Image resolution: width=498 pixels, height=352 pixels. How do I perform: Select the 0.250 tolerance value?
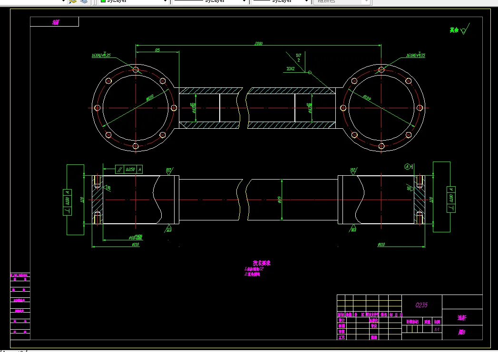coord(130,169)
